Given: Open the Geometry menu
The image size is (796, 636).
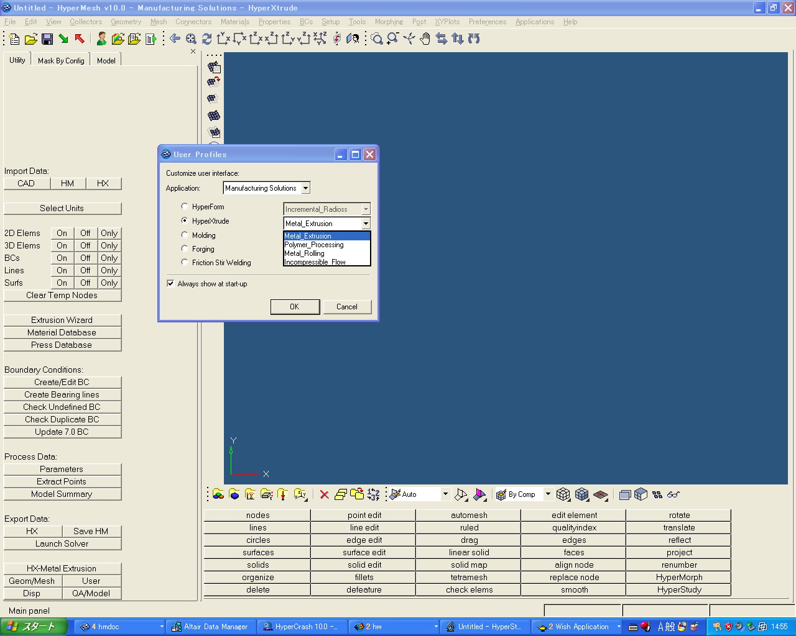Looking at the screenshot, I should [126, 22].
